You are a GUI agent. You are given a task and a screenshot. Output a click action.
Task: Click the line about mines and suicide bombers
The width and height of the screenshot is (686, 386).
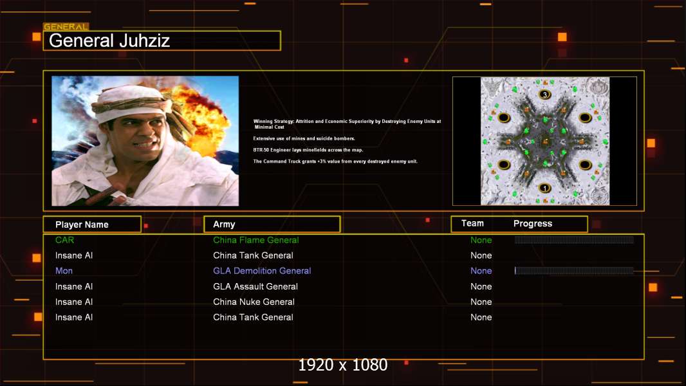pyautogui.click(x=304, y=138)
